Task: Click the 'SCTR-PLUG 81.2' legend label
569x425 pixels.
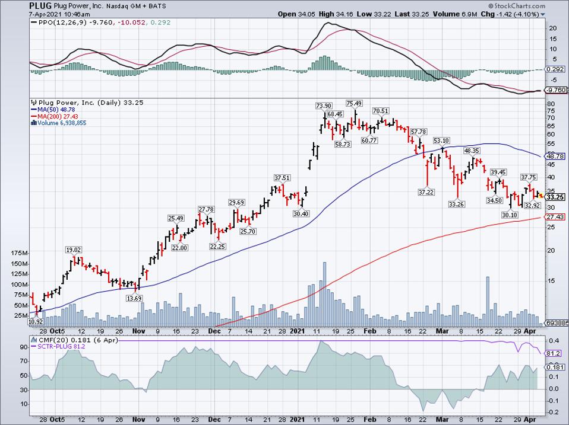Action: point(62,347)
